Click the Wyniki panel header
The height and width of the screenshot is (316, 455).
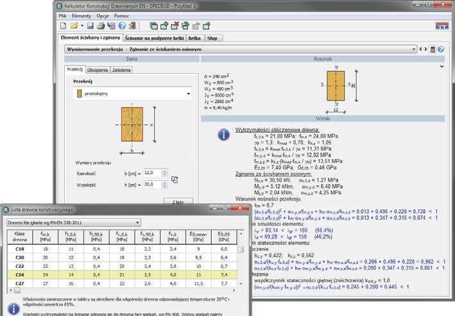pos(323,119)
